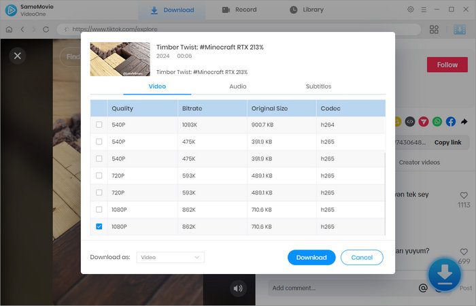Navigate back in the browser toolbar
Screen dimensions: 476x306
tap(22, 29)
